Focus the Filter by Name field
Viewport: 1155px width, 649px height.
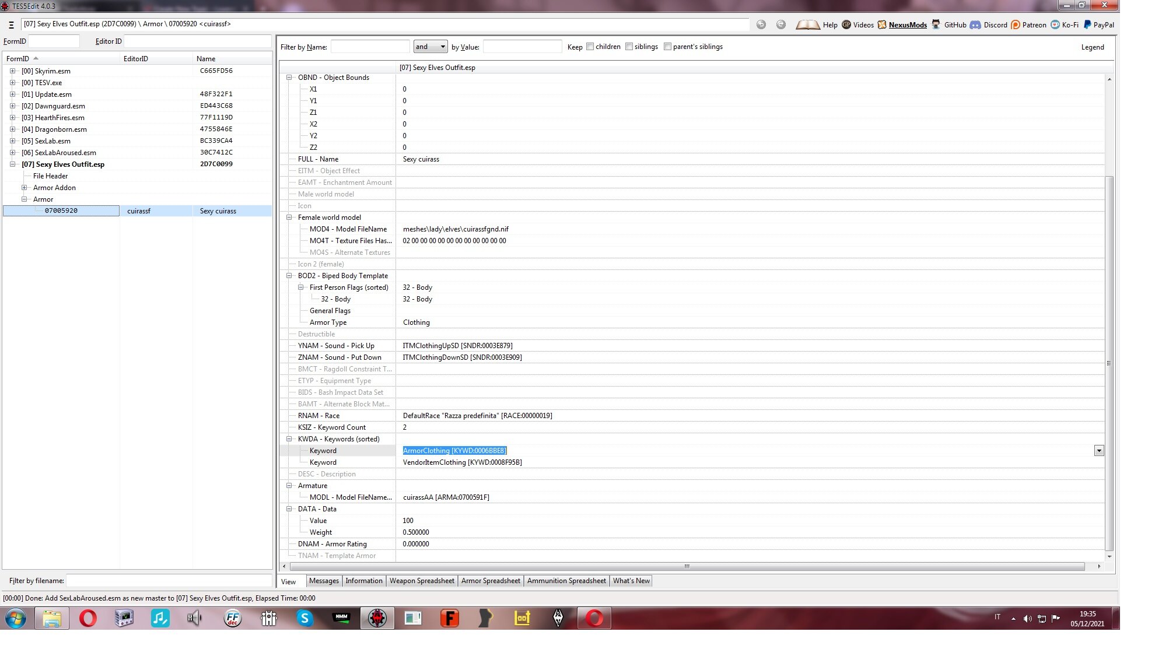(370, 47)
